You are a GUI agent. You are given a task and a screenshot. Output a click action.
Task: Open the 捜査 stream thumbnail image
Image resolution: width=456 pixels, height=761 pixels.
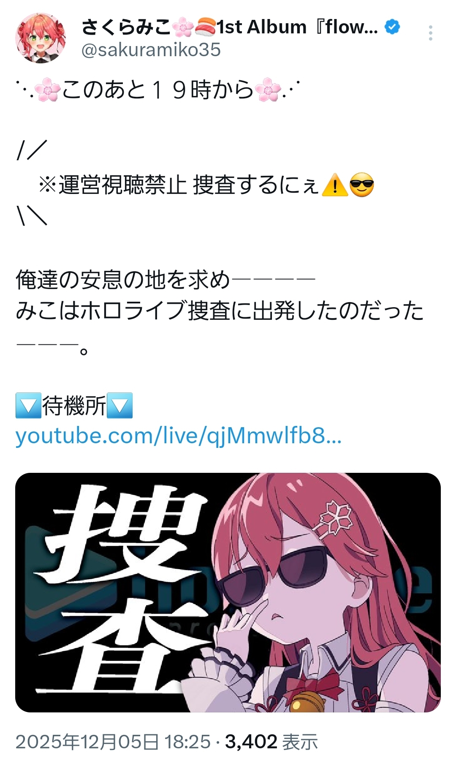[x=228, y=592]
